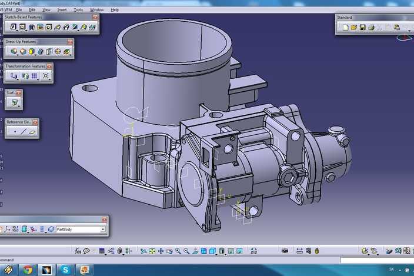Choose the Rectangular Pattern icon
Screen dimensions: 414x276
point(34,76)
